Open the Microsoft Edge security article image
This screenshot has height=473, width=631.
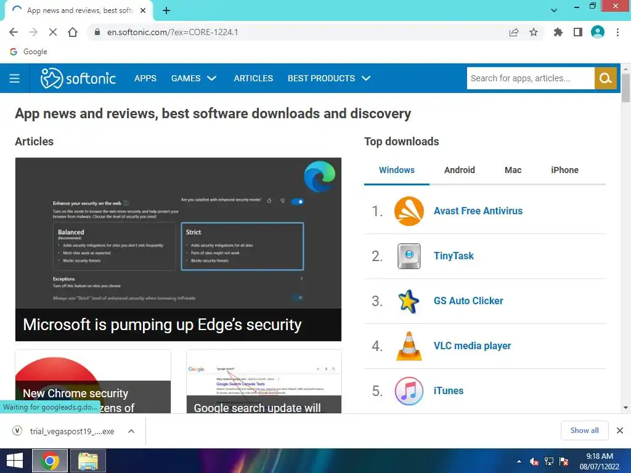[178, 233]
